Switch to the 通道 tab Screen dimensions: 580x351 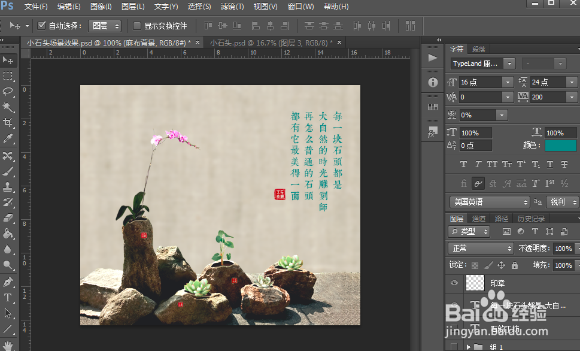point(479,219)
